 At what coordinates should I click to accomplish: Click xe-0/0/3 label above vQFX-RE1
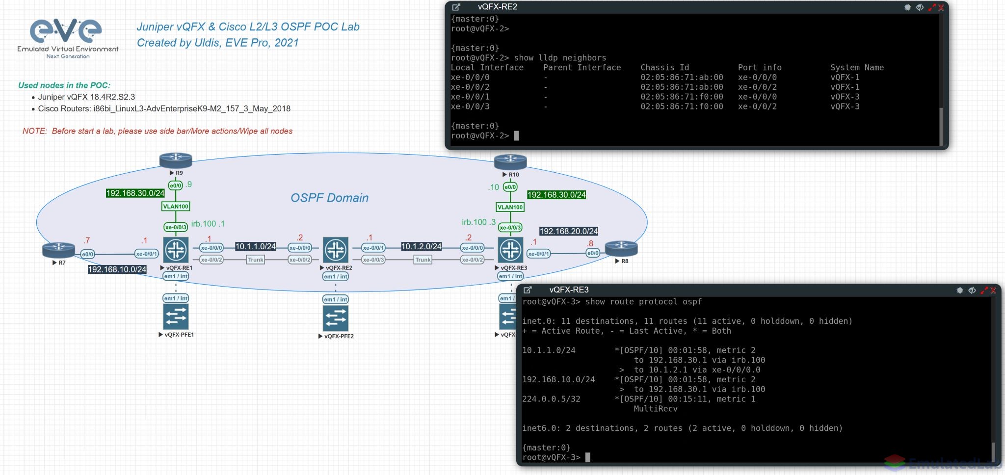(x=176, y=227)
